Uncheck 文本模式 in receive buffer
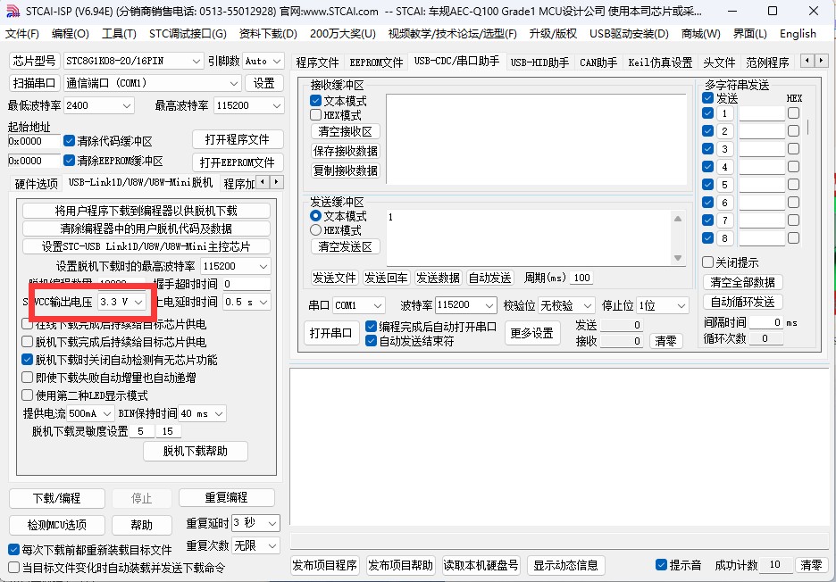Screen dimensions: 836x582 coord(315,100)
